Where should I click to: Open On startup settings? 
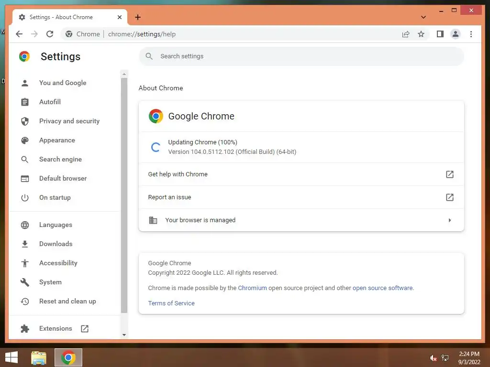pos(55,197)
